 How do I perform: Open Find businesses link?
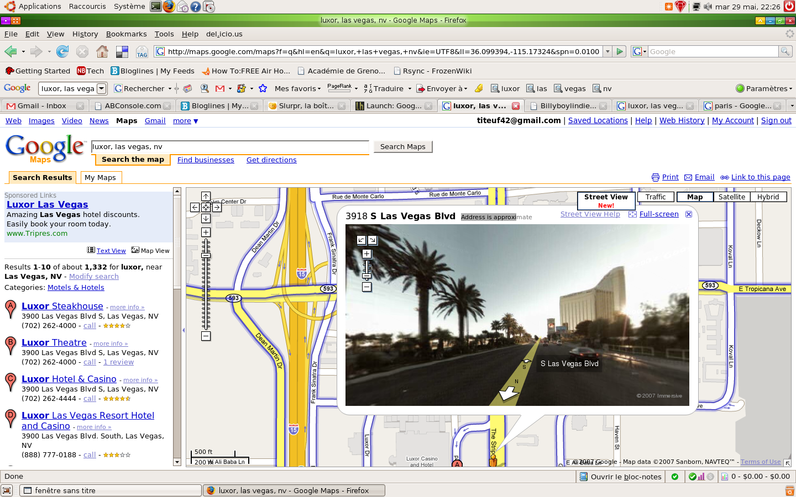point(206,160)
